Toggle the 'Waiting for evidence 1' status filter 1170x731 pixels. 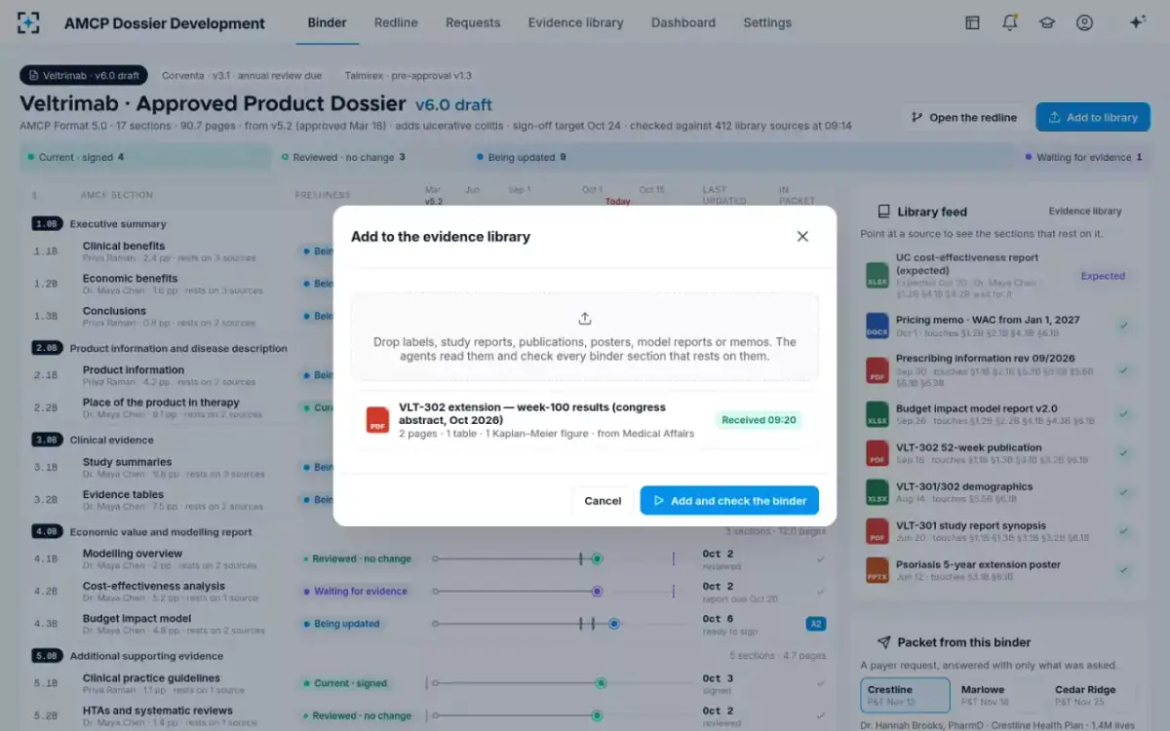(1083, 157)
